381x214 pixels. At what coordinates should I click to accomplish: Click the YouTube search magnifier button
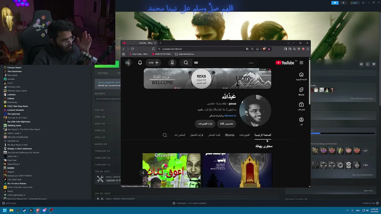[x=186, y=63]
